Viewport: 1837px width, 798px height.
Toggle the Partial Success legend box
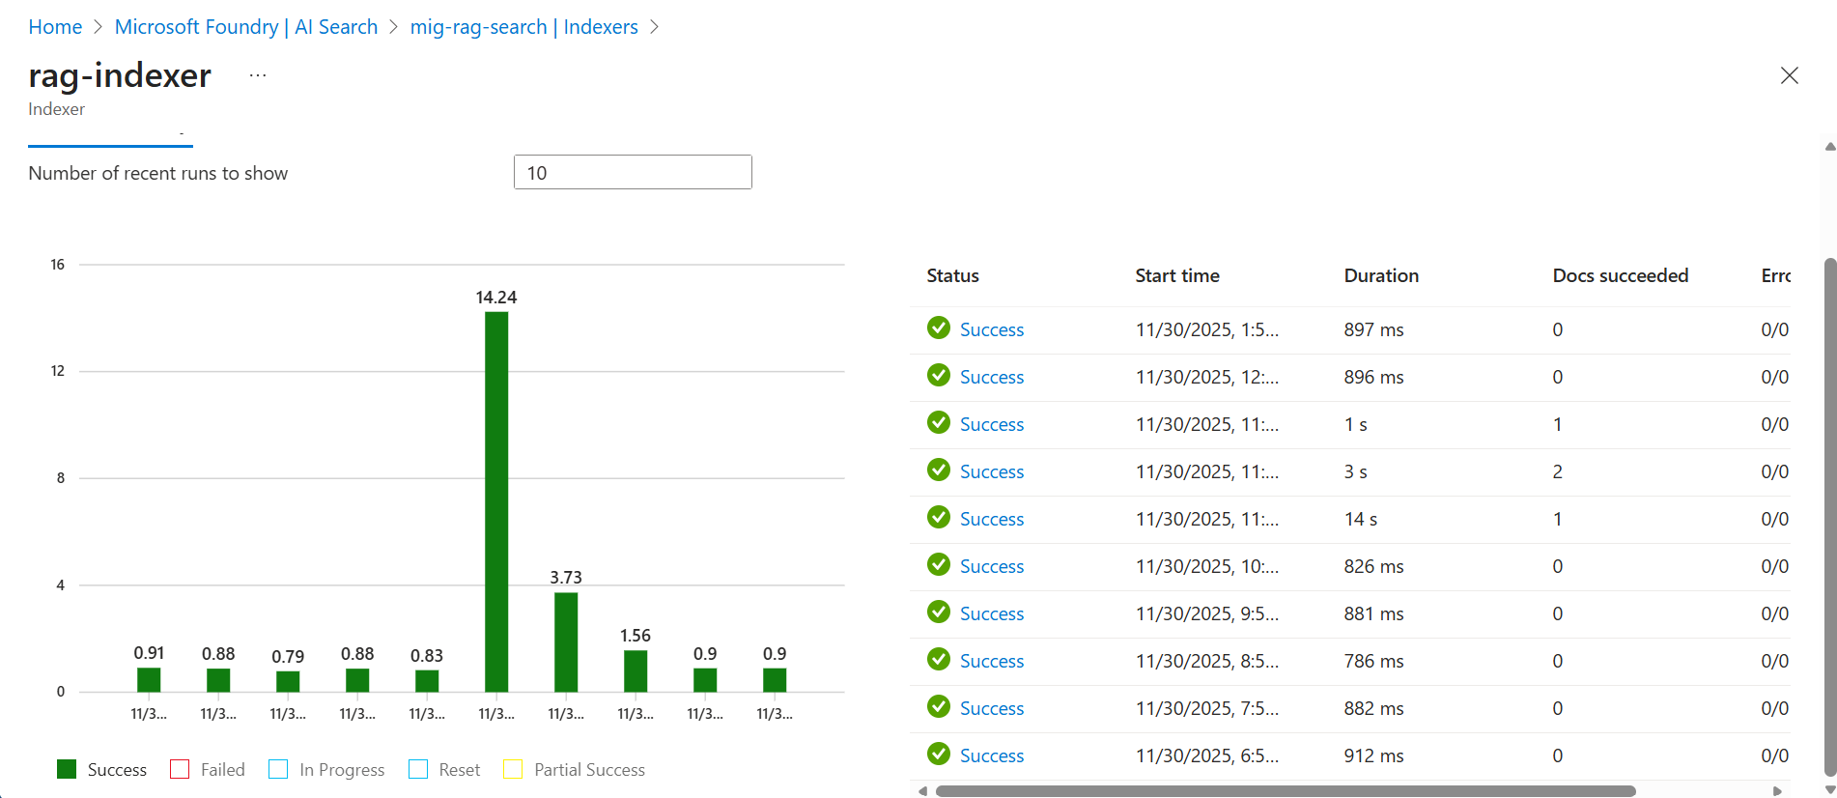[513, 769]
